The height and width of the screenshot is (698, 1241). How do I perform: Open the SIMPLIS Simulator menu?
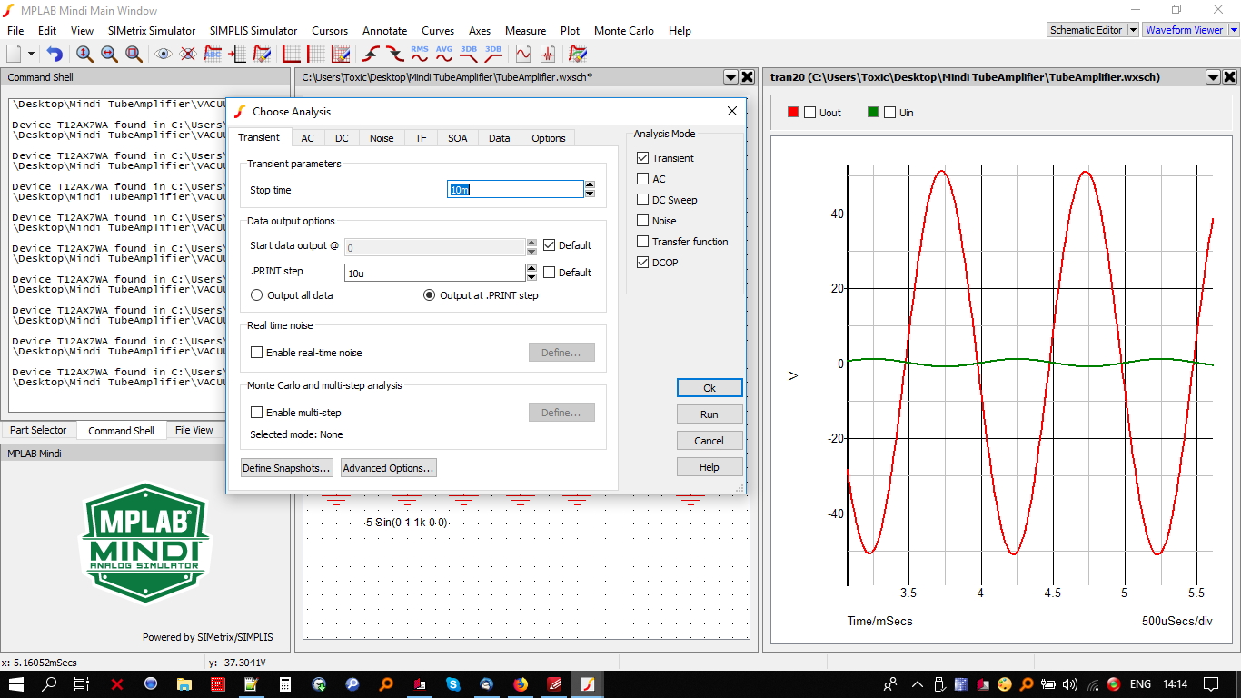[253, 30]
